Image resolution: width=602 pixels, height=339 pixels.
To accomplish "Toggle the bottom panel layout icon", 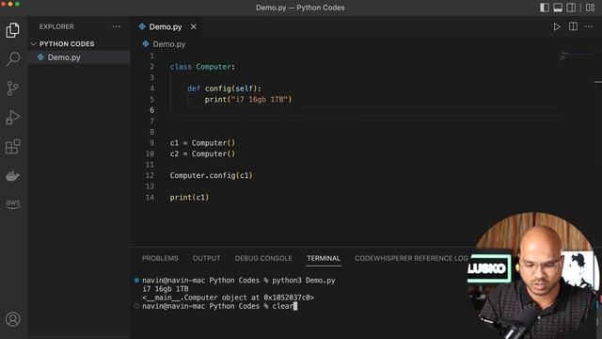I will [558, 8].
